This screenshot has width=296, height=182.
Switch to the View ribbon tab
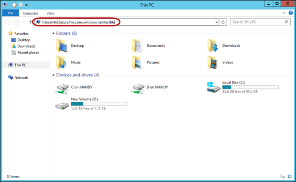50,13
